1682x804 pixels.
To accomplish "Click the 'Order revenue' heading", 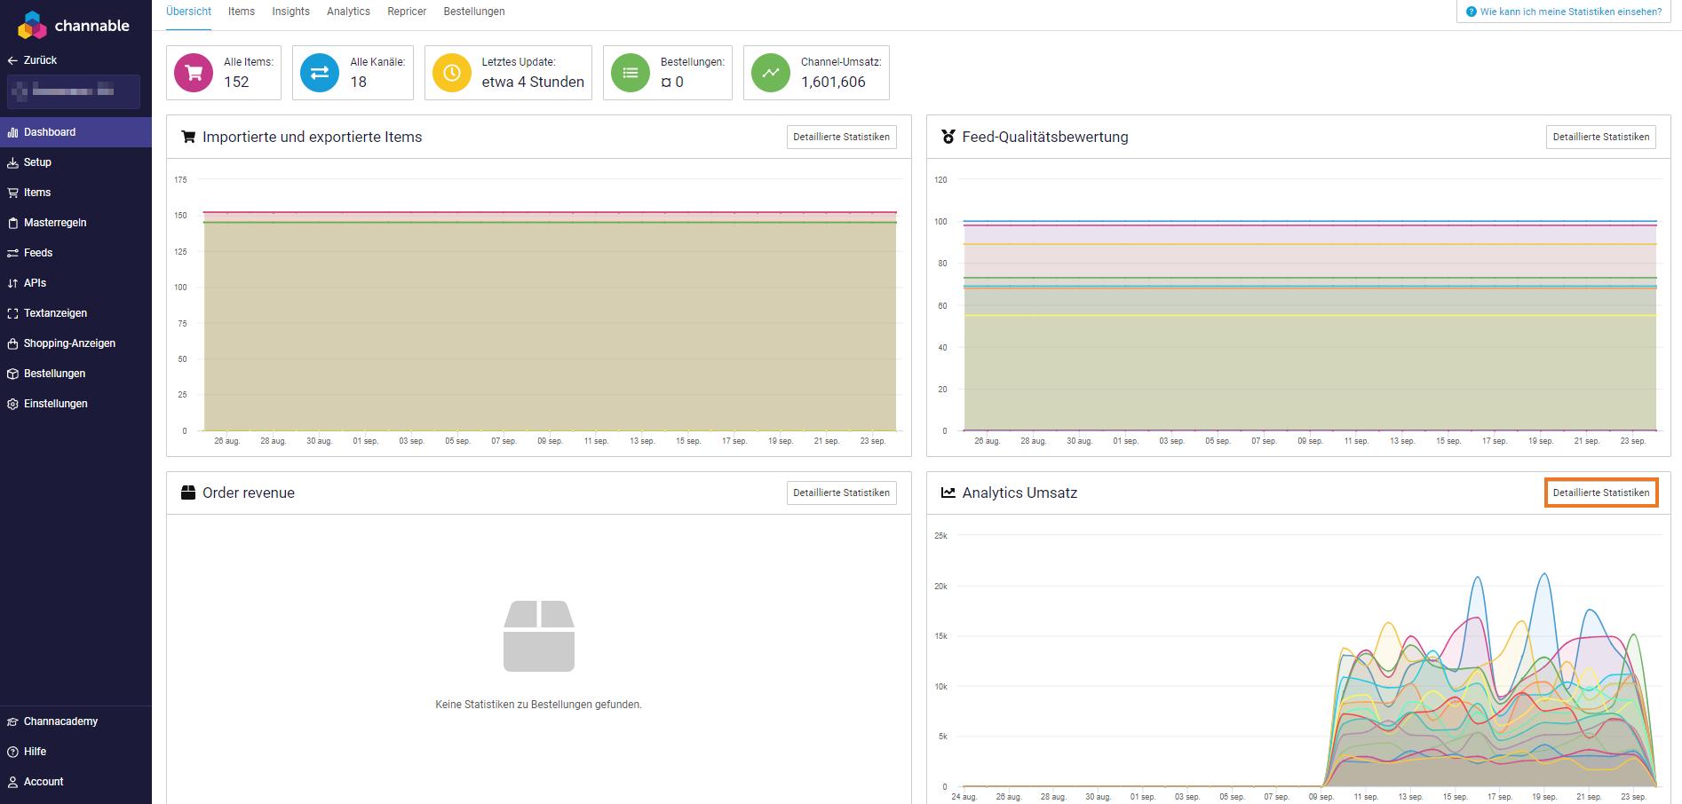I will 249,493.
